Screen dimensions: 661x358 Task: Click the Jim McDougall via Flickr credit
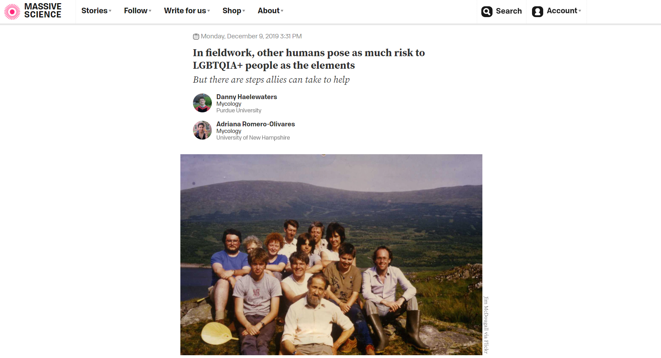click(486, 325)
